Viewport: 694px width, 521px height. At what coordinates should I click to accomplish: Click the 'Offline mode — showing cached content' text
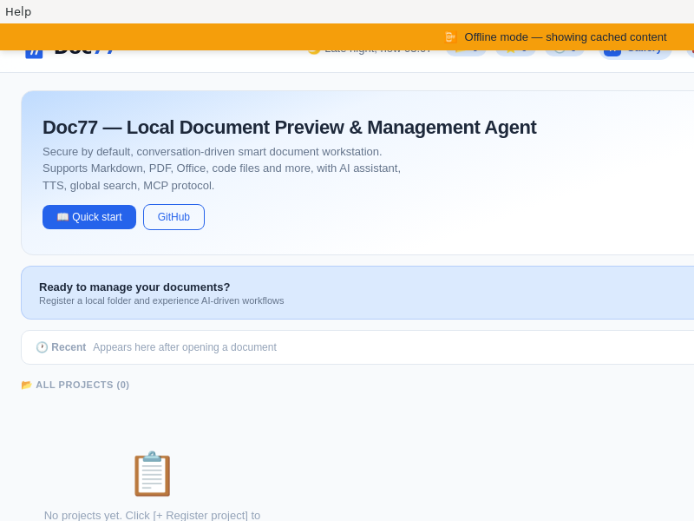(x=566, y=37)
